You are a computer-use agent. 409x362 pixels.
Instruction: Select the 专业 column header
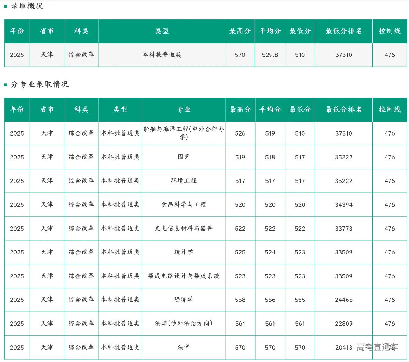(184, 109)
